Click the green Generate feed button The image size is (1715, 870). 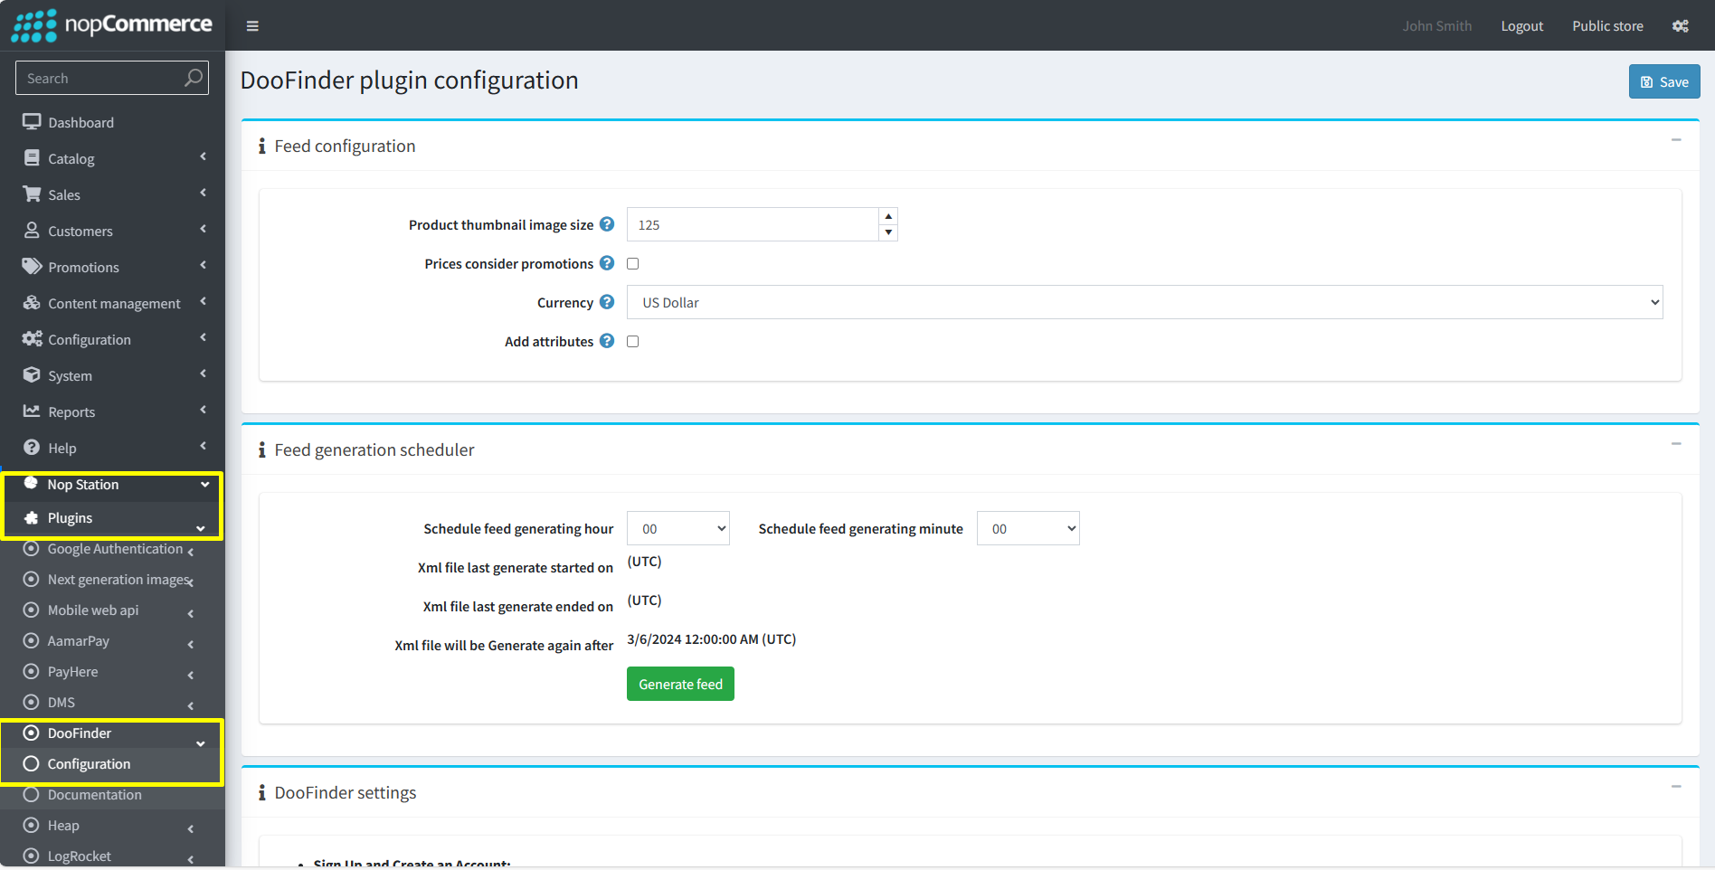[680, 685]
